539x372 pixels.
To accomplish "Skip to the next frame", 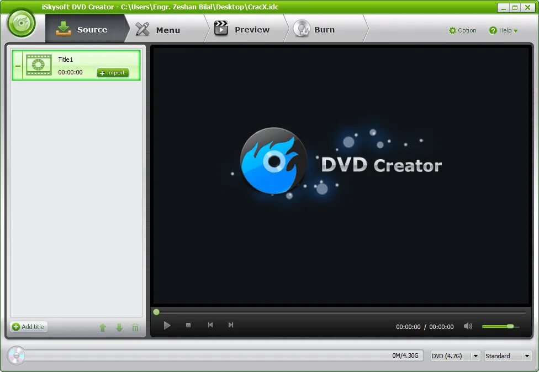I will tap(231, 325).
